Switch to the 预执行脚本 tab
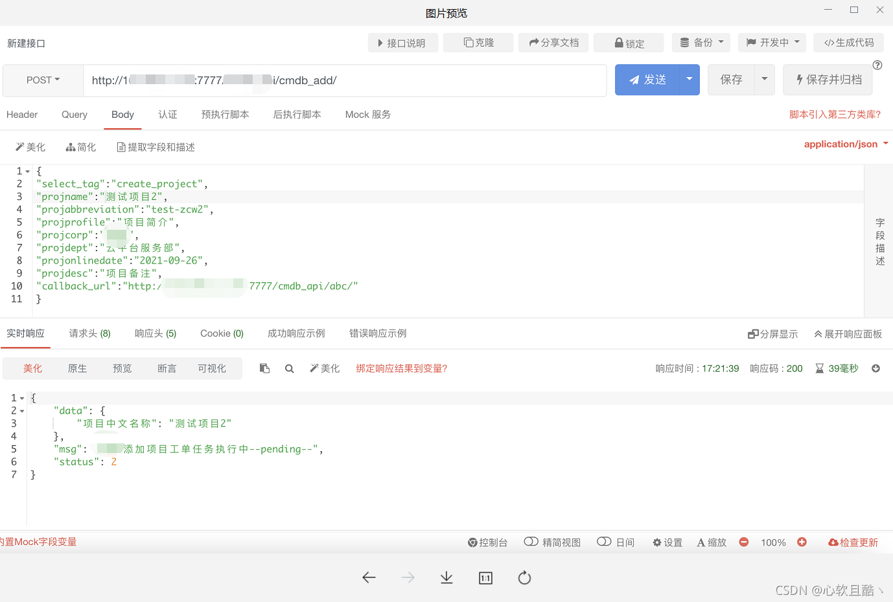The width and height of the screenshot is (893, 602). click(x=225, y=115)
